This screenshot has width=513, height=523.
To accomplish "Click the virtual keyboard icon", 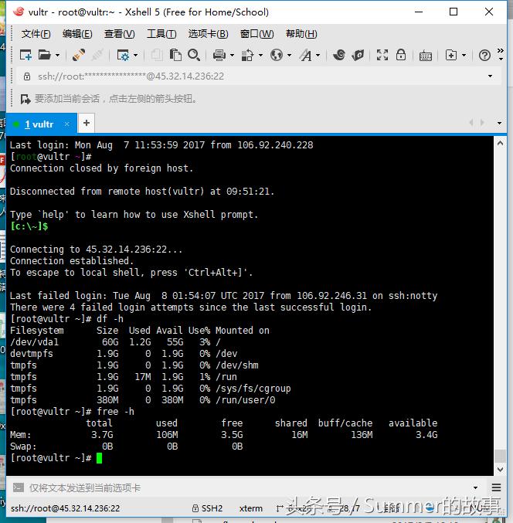I will [x=426, y=56].
